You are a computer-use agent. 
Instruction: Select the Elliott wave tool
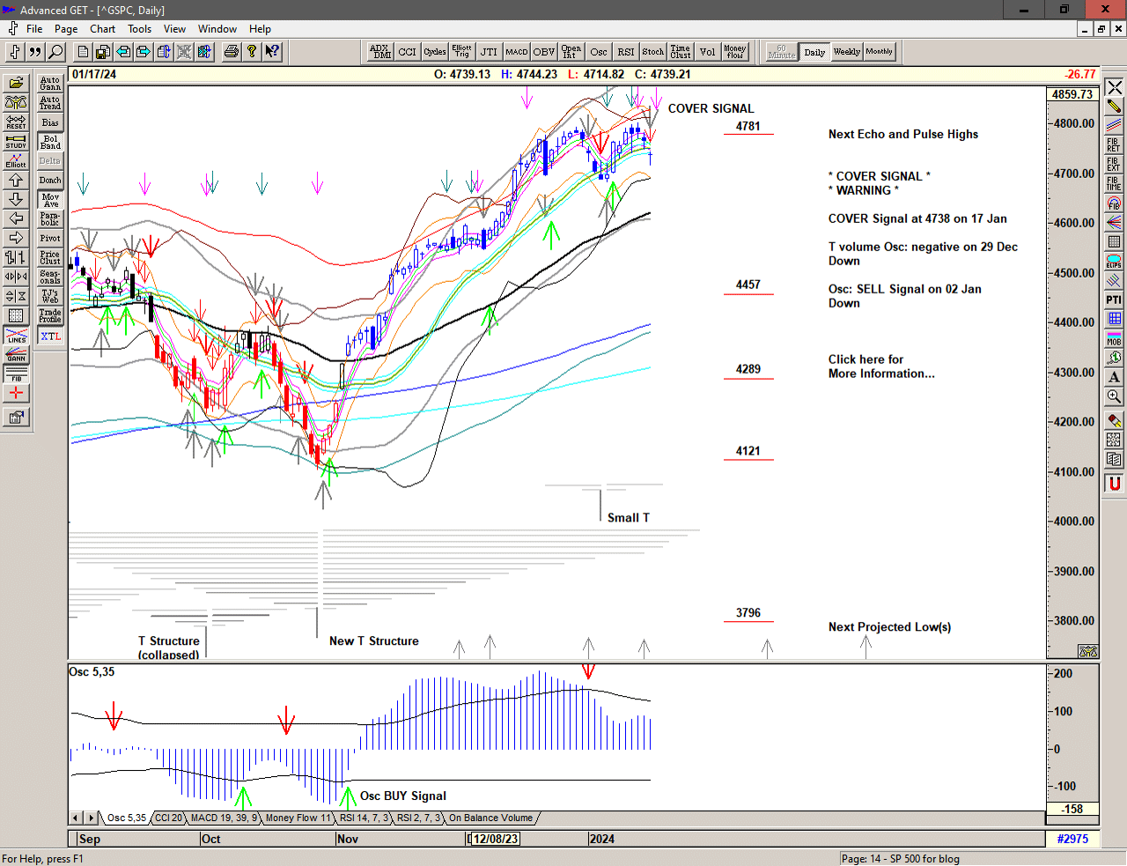16,160
